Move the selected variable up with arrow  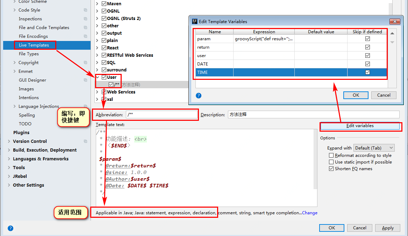pyautogui.click(x=392, y=33)
